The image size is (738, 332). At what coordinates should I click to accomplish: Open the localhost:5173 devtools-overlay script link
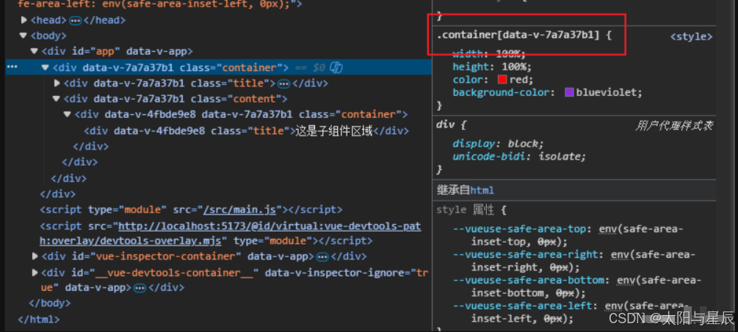click(x=230, y=233)
